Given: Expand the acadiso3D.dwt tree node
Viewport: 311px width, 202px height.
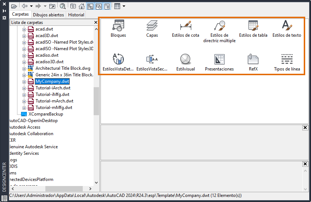Looking at the screenshot, I should pos(24,62).
